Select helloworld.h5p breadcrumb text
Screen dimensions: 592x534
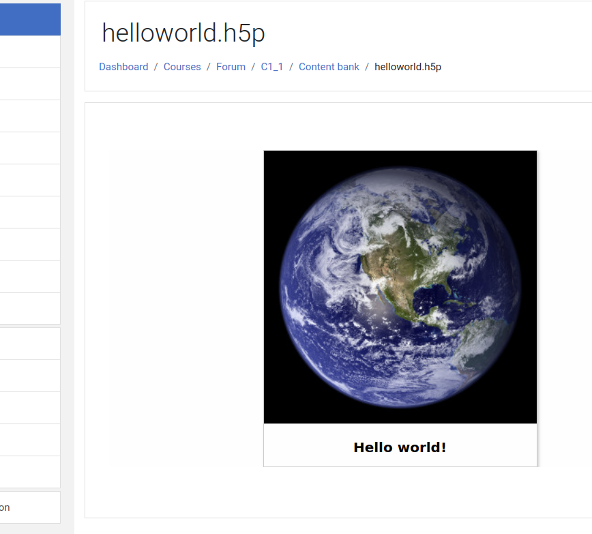[x=408, y=67]
